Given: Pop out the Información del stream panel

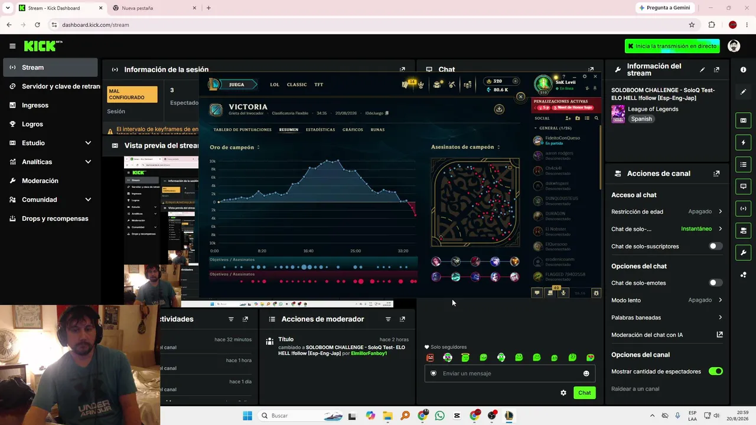Looking at the screenshot, I should [x=716, y=70].
